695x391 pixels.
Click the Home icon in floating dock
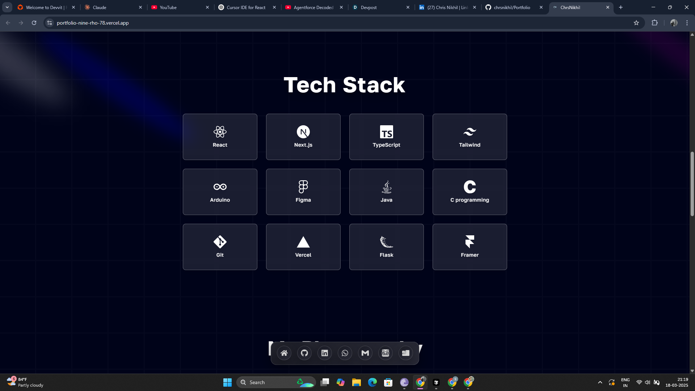pos(284,353)
